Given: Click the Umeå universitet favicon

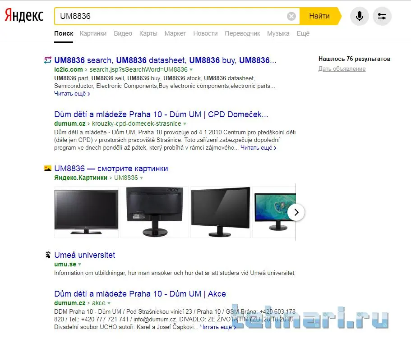Looking at the screenshot, I should coord(48,255).
